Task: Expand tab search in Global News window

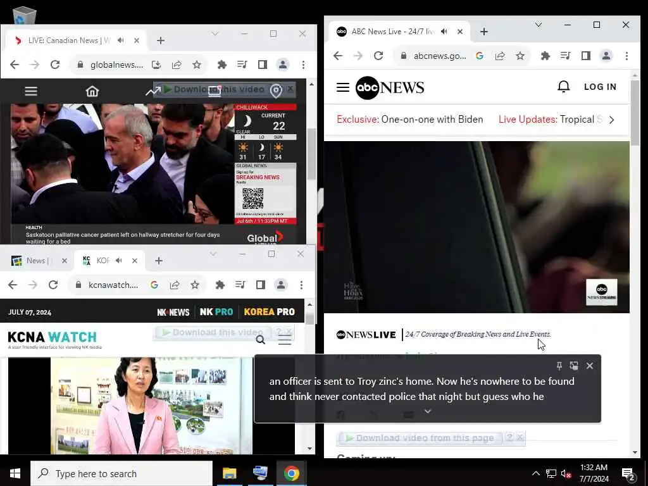Action: coord(215,34)
